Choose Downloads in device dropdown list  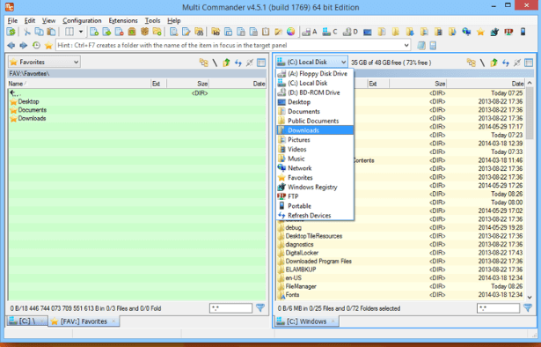(315, 130)
